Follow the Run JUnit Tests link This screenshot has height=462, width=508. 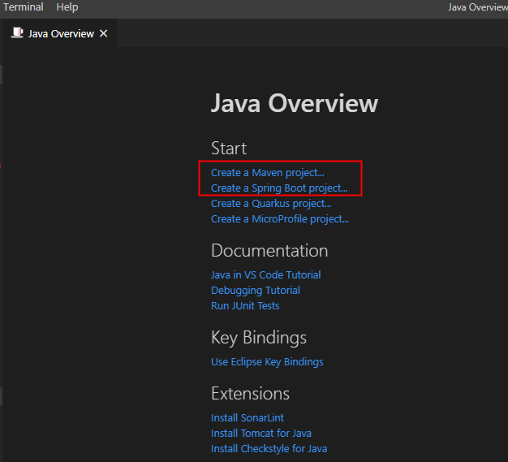coord(244,306)
